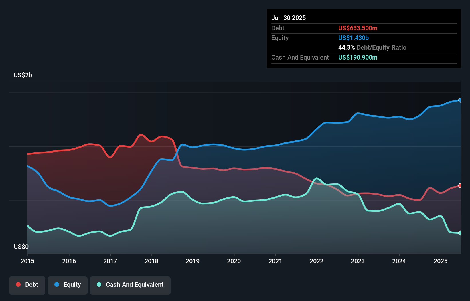Image resolution: width=470 pixels, height=301 pixels.
Task: Open the Equity row in the tooltip
Action: point(280,38)
